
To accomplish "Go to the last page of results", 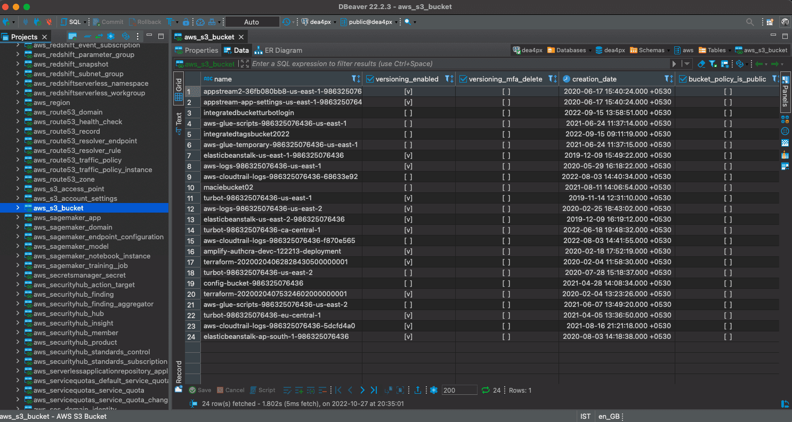I will coord(374,390).
